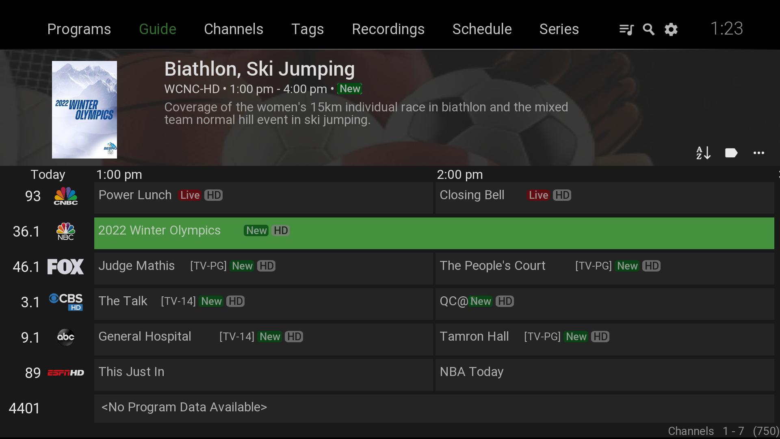The image size is (780, 439).
Task: Select the NBA Today program
Action: pyautogui.click(x=605, y=375)
